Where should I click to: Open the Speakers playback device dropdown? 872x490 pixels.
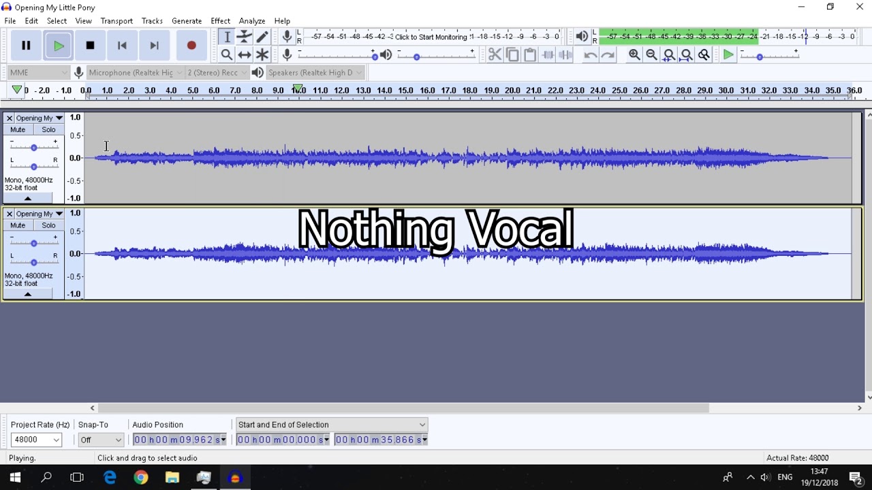[x=315, y=73]
